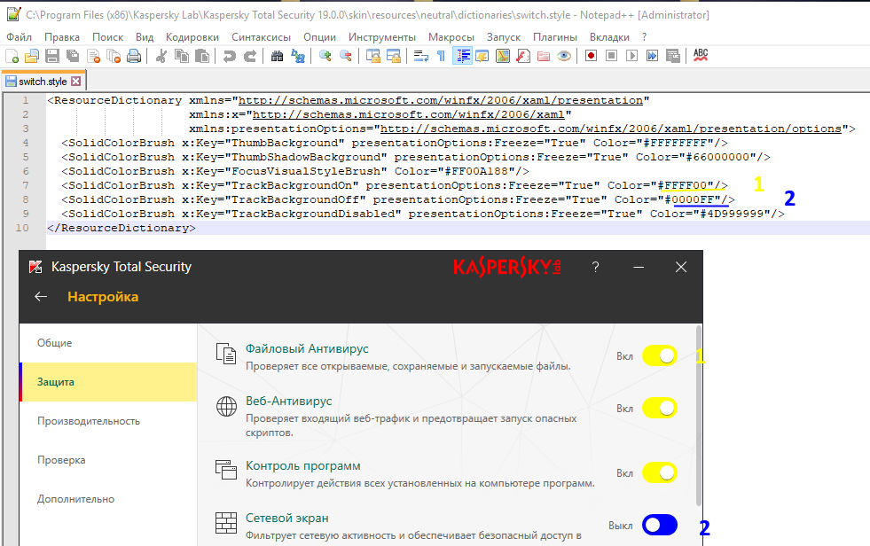This screenshot has width=870, height=546.
Task: Toggle synchronize vertical scrolling
Action: coord(372,56)
